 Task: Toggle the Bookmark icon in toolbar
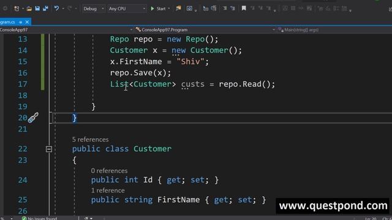click(x=244, y=9)
